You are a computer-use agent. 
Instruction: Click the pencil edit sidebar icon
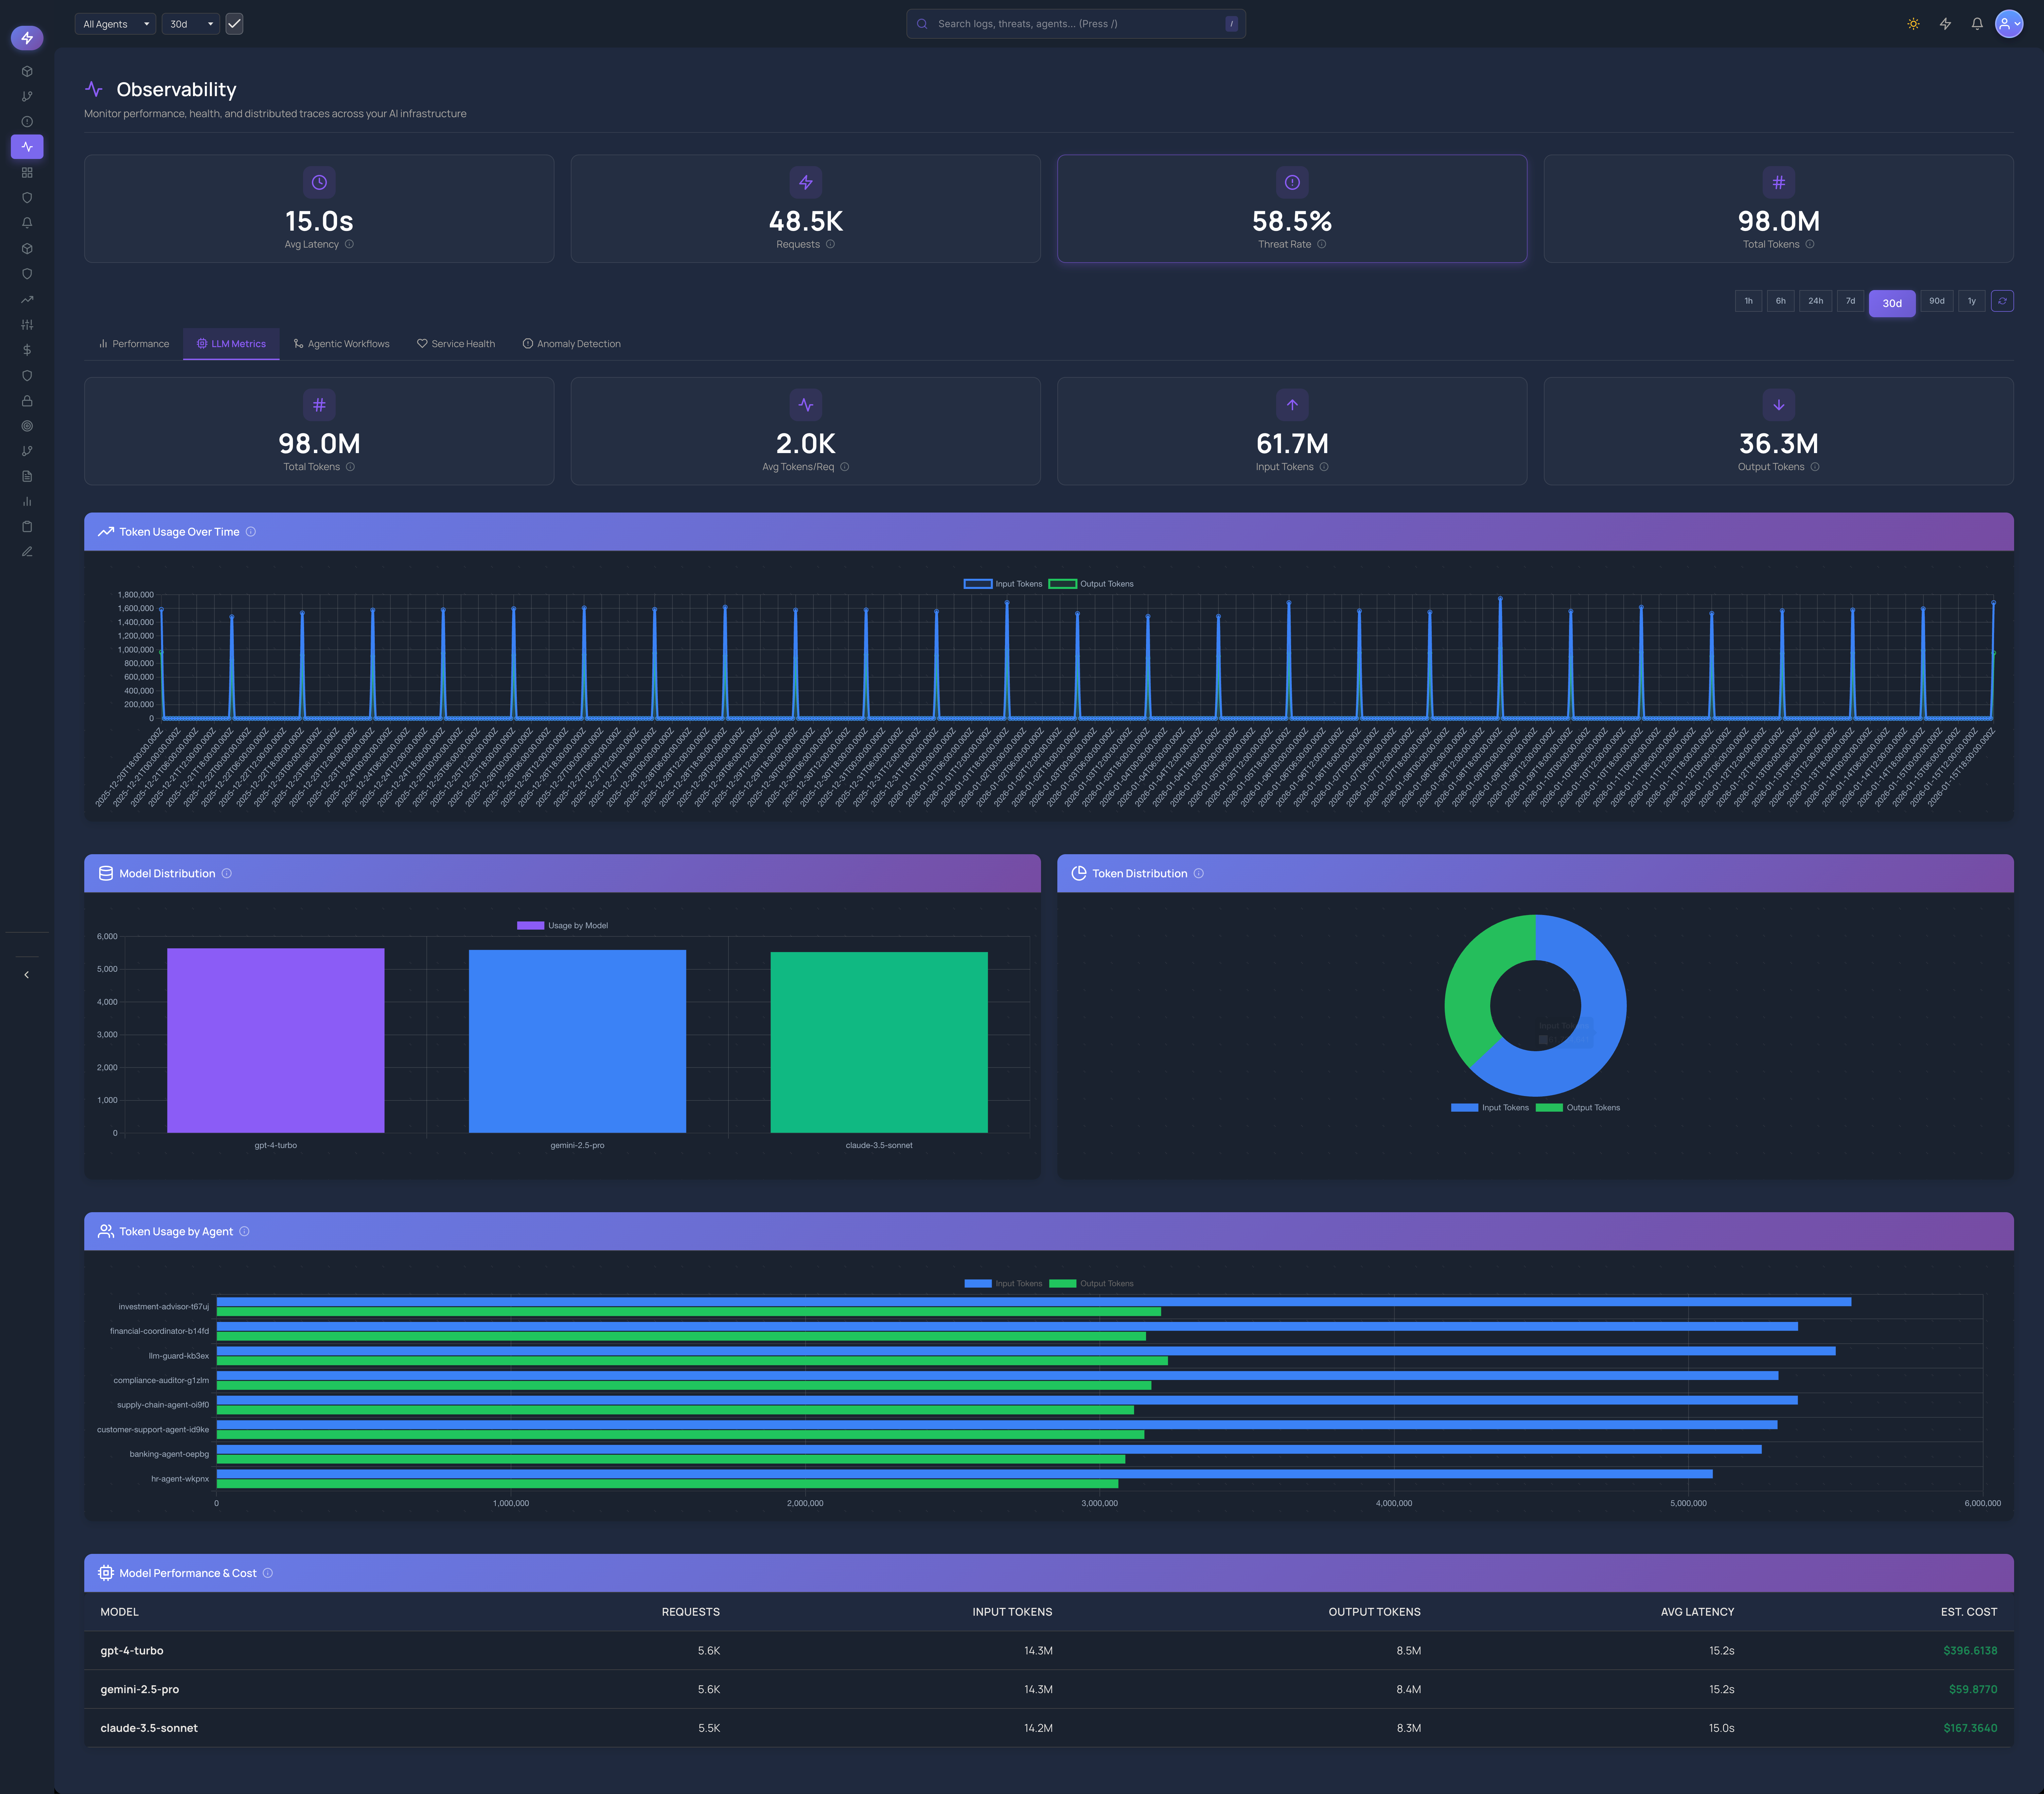coord(27,552)
